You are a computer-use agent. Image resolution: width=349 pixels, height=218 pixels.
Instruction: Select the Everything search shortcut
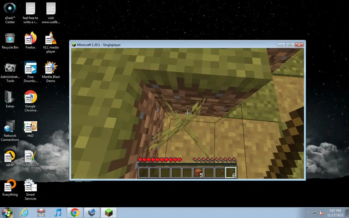point(10,187)
